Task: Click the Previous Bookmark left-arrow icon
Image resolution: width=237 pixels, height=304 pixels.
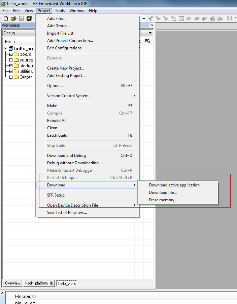Action: (x=197, y=18)
